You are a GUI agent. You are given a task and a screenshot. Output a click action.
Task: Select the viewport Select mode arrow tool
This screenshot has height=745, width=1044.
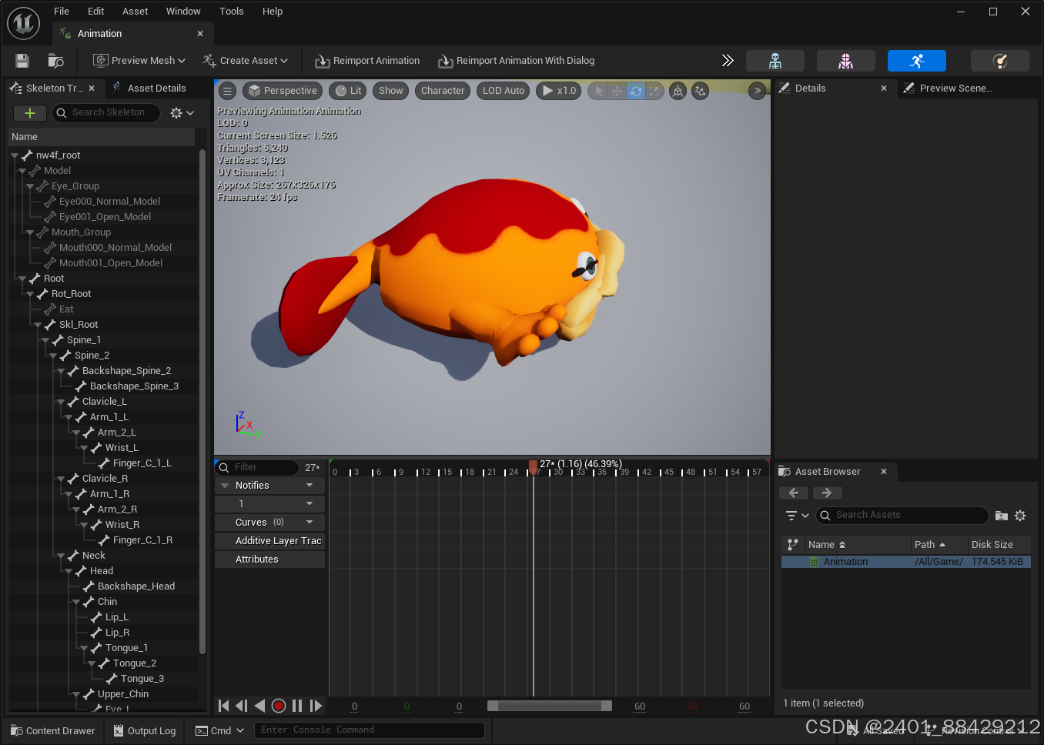tap(599, 91)
